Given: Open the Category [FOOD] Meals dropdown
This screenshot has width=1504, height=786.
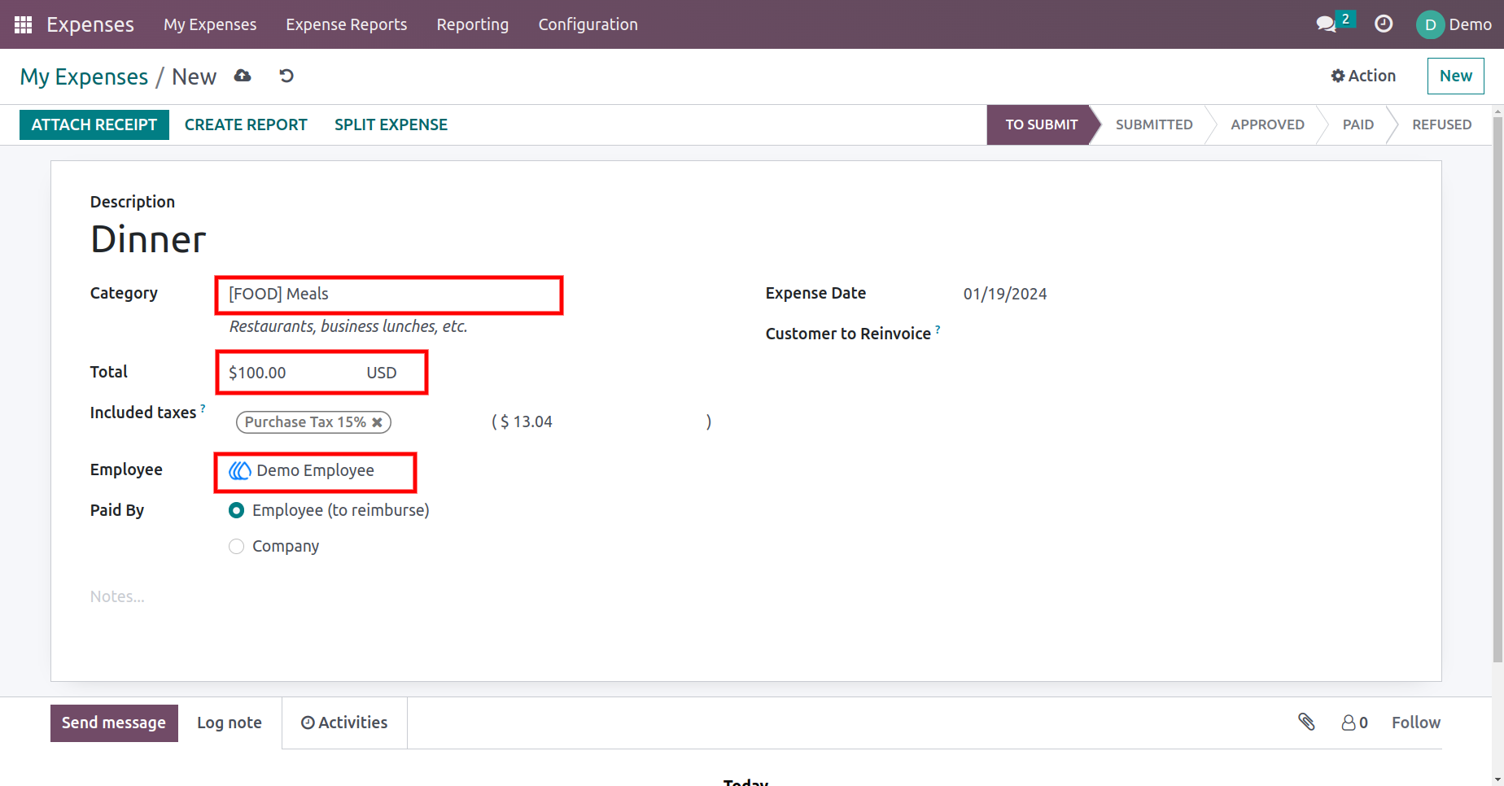Looking at the screenshot, I should (389, 295).
